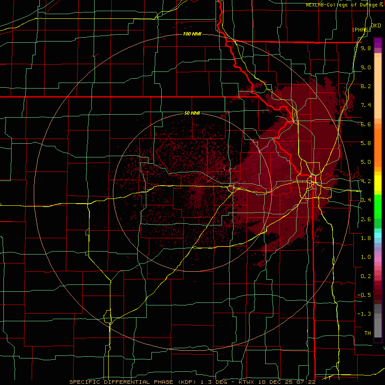The image size is (385, 385).
Task: Click the cyan segment of the color bar
Action: click(378, 235)
